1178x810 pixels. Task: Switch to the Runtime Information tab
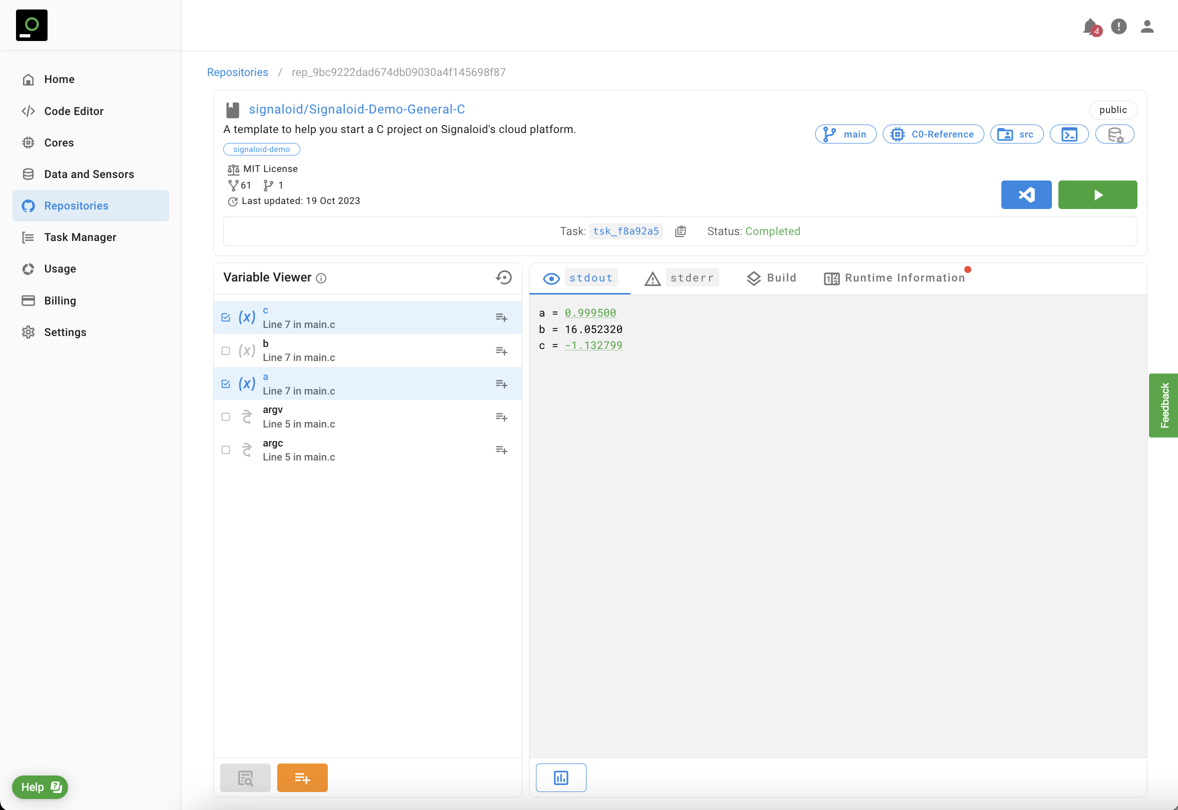point(894,278)
